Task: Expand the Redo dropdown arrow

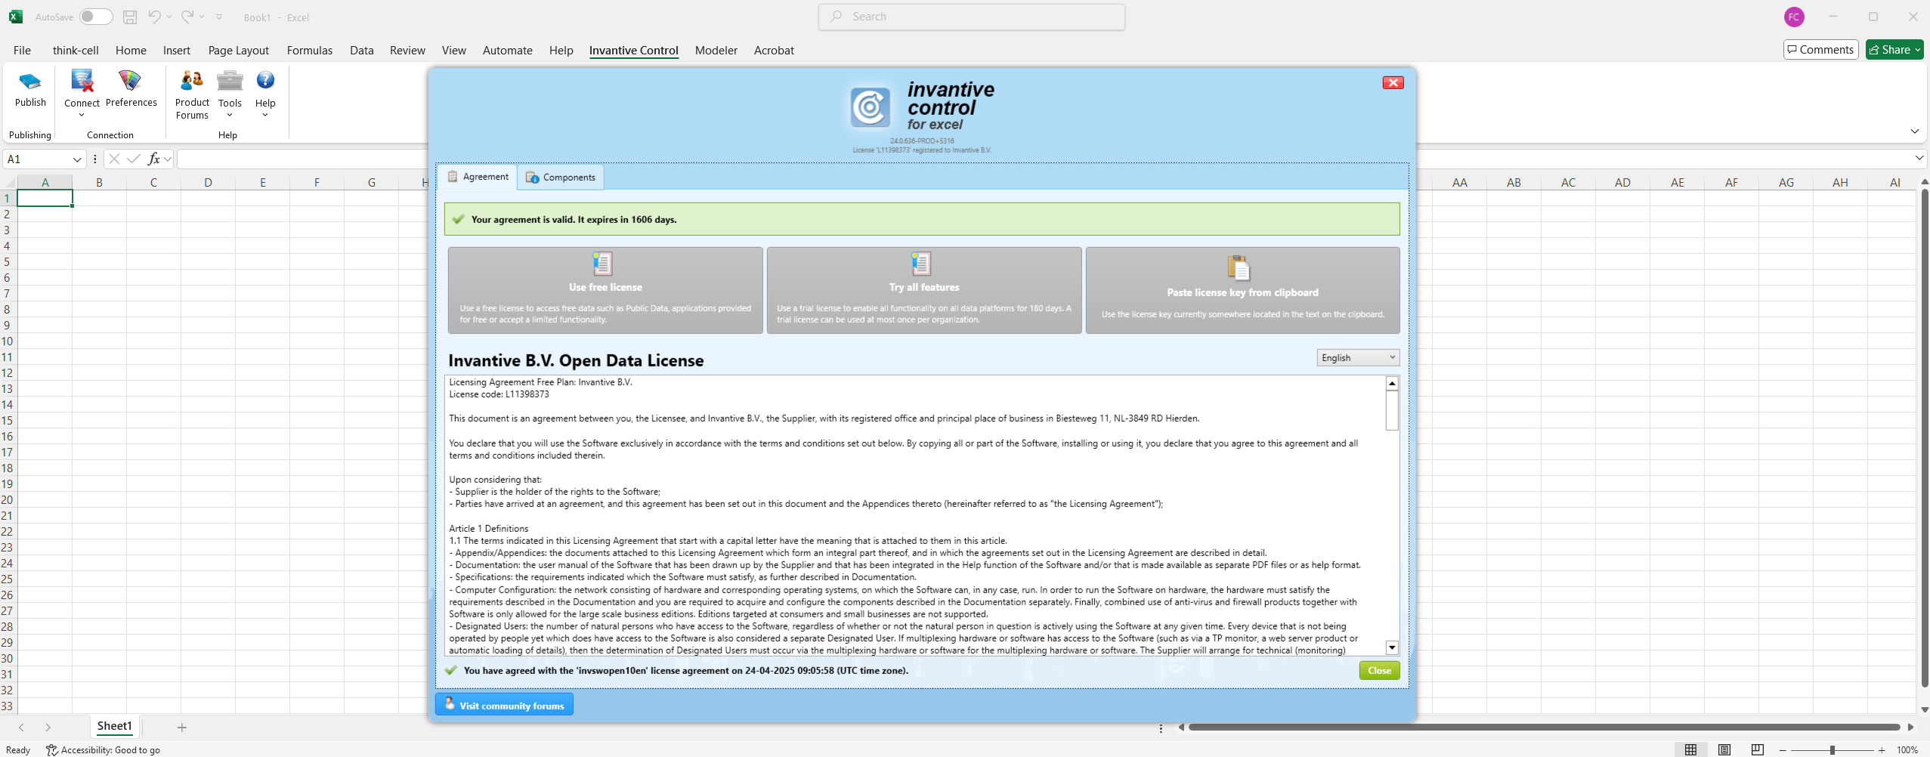Action: pos(202,17)
